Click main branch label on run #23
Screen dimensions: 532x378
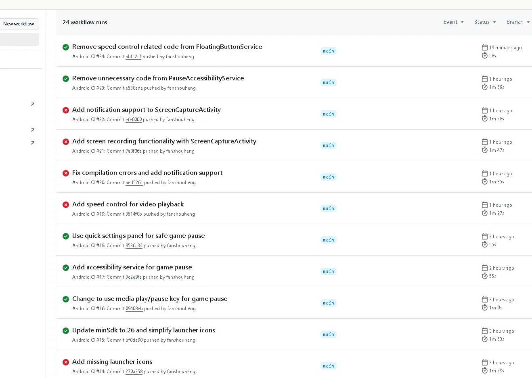pos(329,82)
